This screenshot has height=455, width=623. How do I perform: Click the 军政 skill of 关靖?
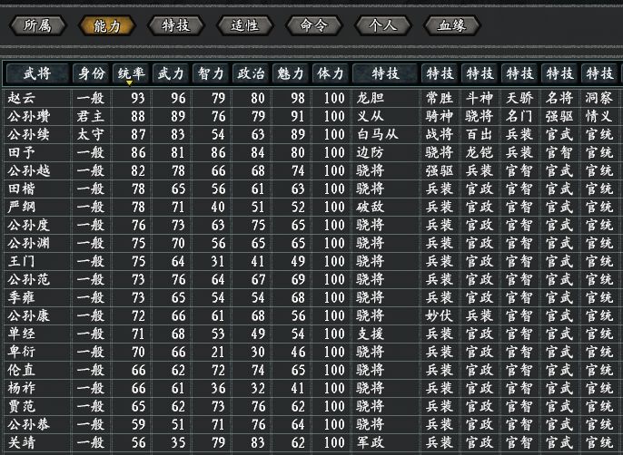point(371,442)
